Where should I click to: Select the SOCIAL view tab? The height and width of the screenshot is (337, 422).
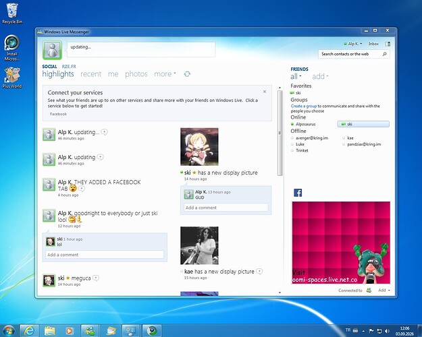pos(49,67)
